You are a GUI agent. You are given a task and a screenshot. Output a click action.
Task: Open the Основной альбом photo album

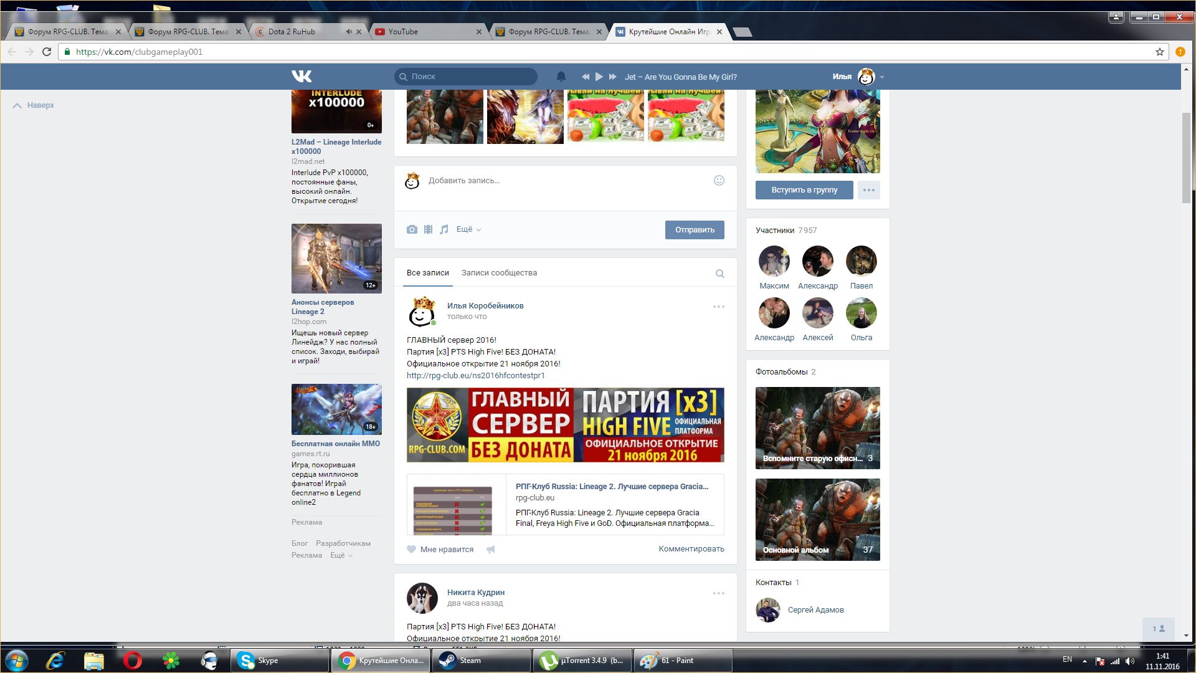point(818,520)
